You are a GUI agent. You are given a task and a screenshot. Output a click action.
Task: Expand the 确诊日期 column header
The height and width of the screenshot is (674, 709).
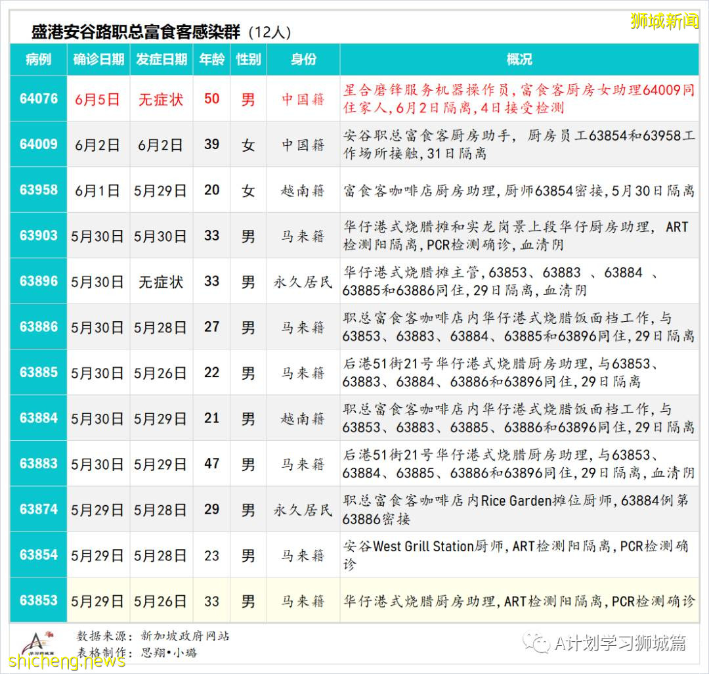pyautogui.click(x=98, y=59)
